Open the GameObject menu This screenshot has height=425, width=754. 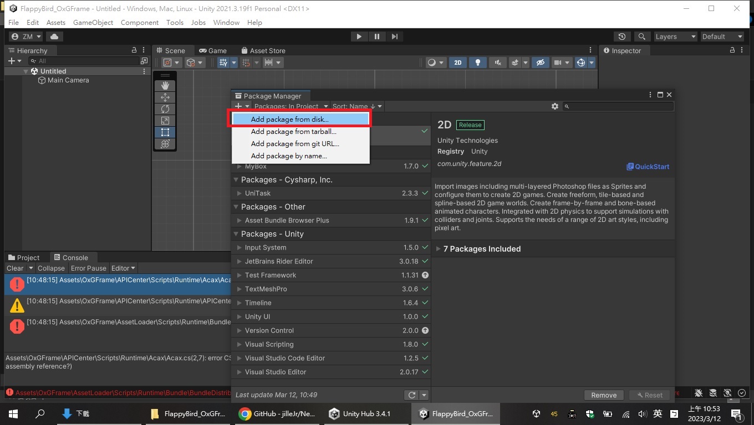(93, 23)
